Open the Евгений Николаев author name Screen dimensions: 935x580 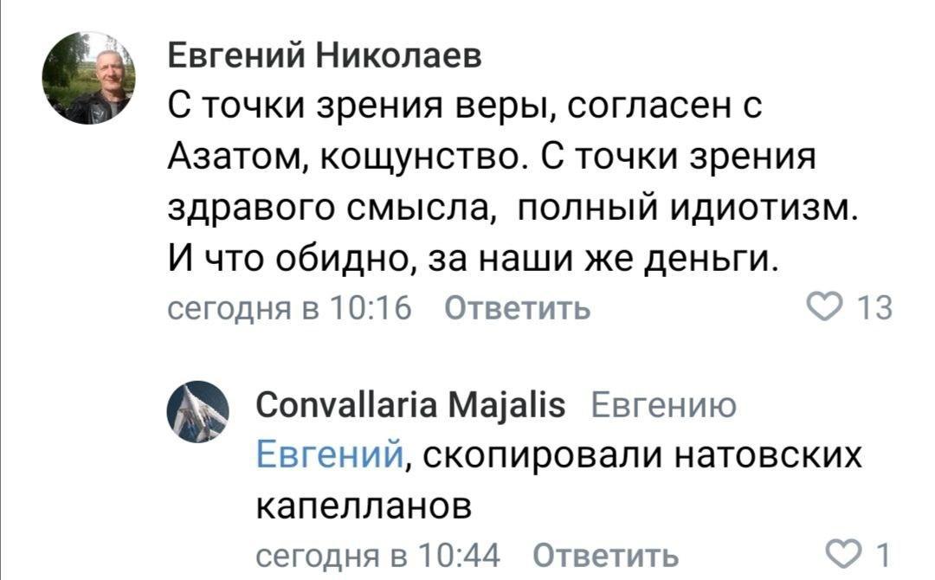tap(325, 56)
